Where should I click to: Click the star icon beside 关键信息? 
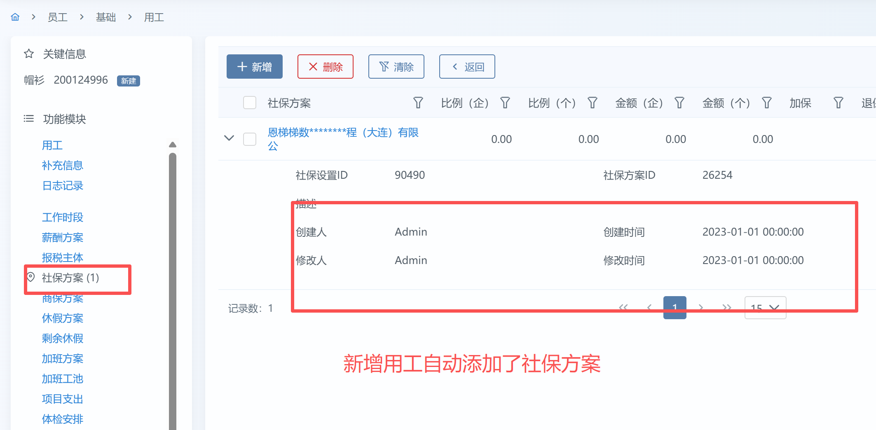tap(29, 54)
